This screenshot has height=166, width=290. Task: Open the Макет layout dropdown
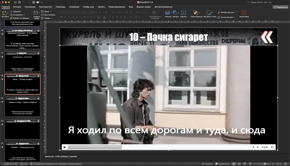tap(51, 11)
